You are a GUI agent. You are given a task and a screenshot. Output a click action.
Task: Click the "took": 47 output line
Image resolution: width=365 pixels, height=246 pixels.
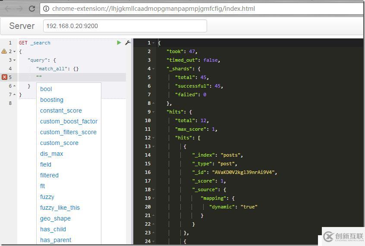pyautogui.click(x=182, y=51)
